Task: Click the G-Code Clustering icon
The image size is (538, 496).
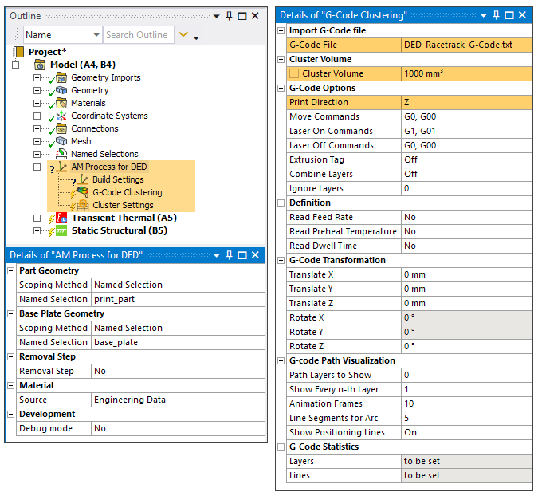Action: pos(83,193)
